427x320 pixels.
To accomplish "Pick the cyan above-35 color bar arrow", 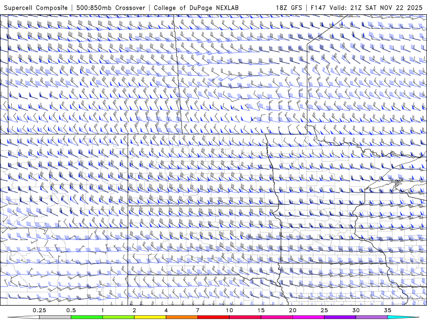I will click(403, 317).
